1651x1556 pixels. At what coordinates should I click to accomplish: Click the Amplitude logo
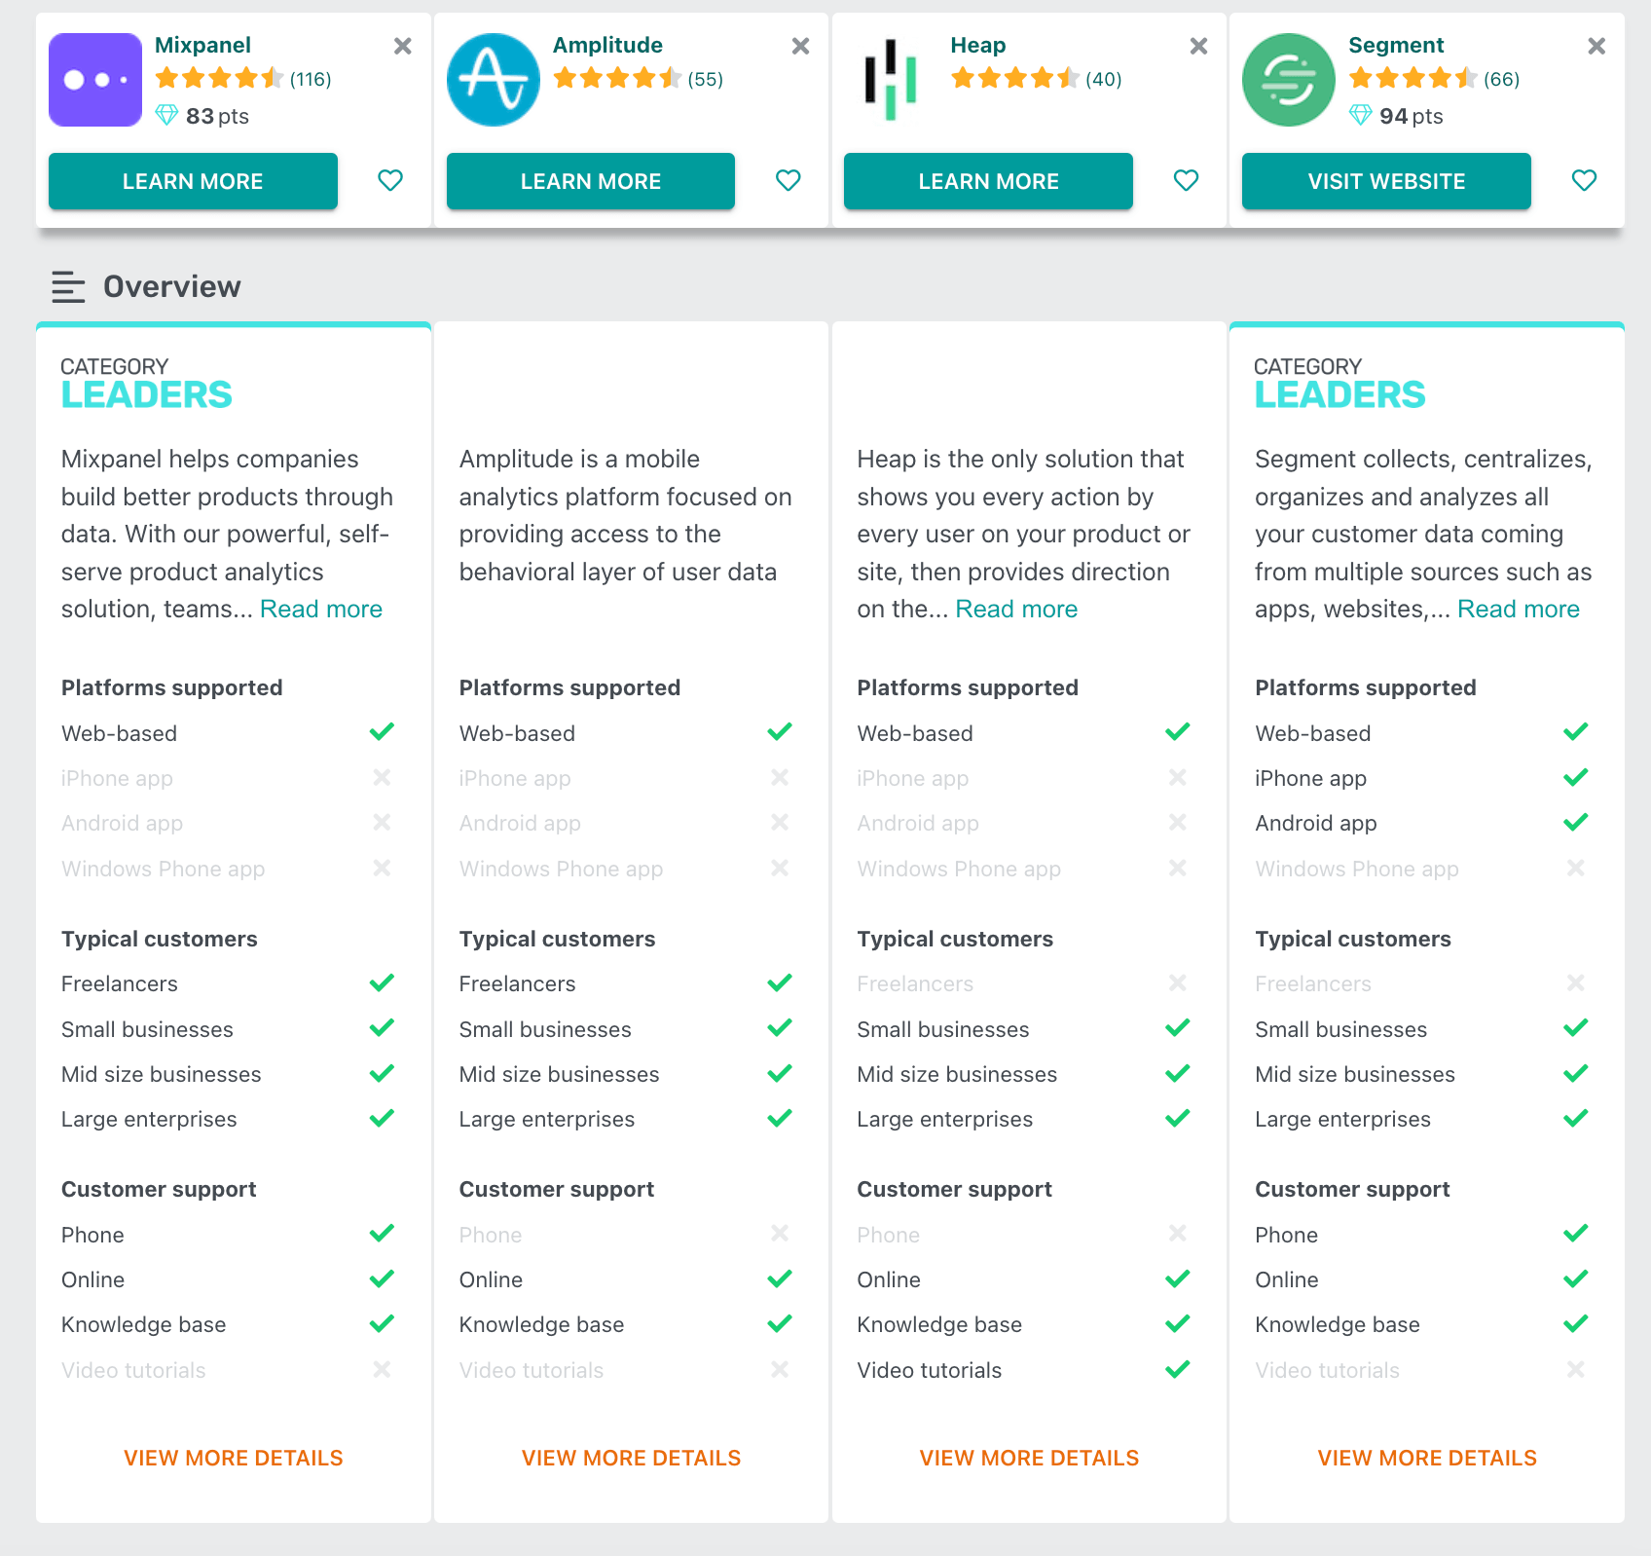point(493,79)
